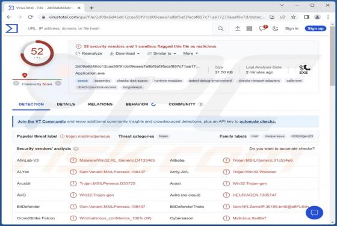The height and width of the screenshot is (226, 337).
Task: Click Reanalyze the file
Action: point(89,53)
